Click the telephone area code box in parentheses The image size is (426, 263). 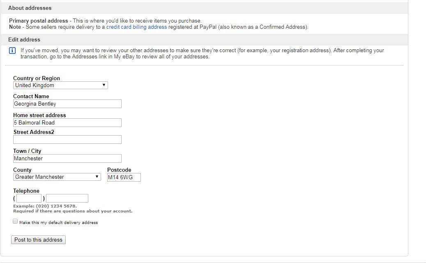29,198
